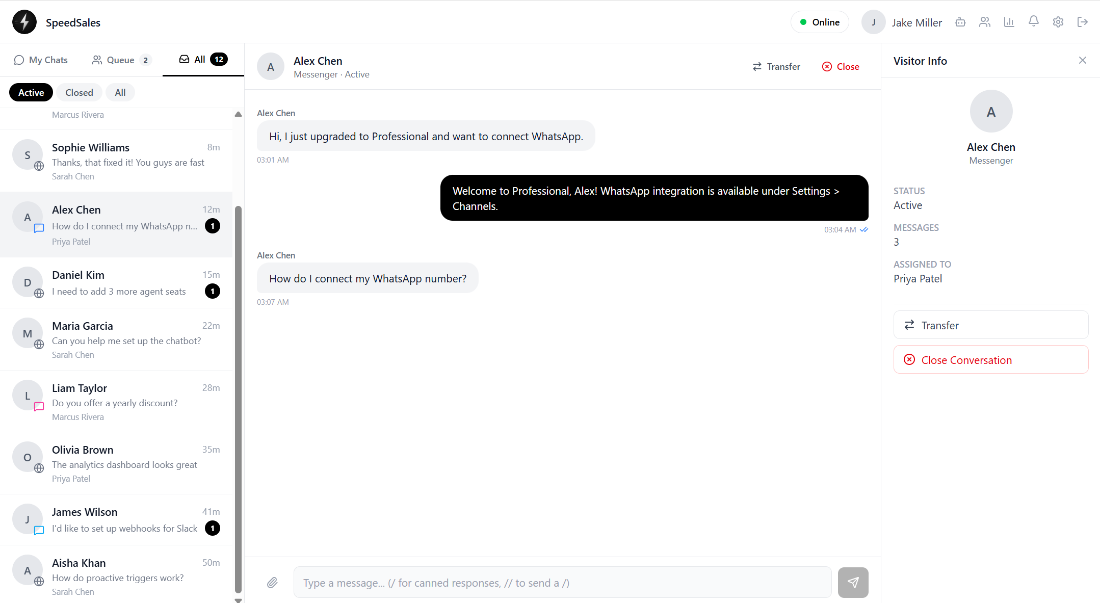The image size is (1100, 603).
Task: Open the bot settings icon in header
Action: [x=960, y=22]
